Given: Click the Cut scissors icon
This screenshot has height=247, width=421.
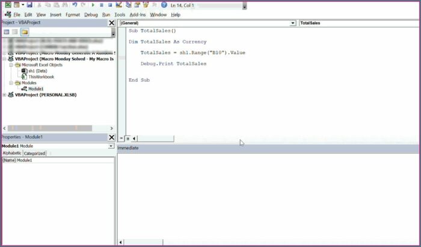Looking at the screenshot, I should pos(40,5).
